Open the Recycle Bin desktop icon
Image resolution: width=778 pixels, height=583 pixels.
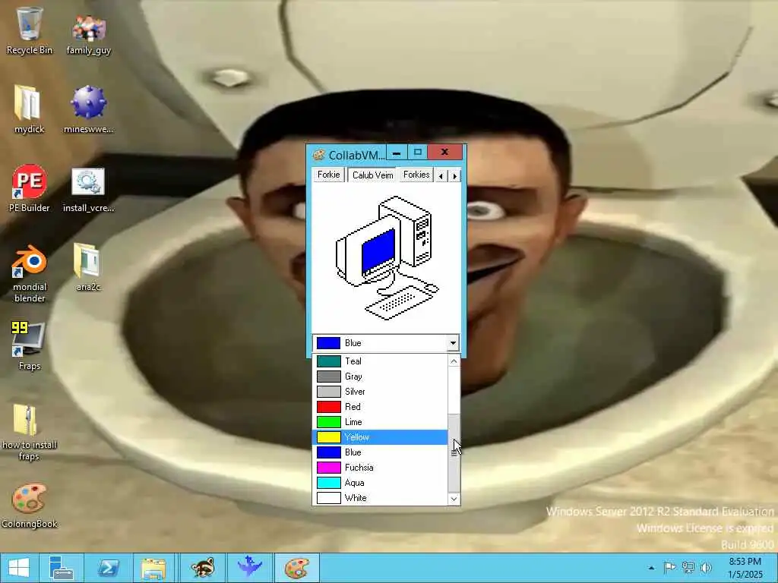[30, 30]
